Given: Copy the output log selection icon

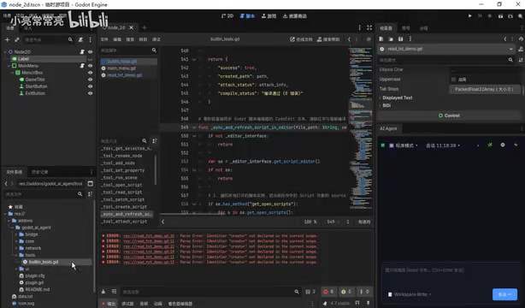Looking at the screenshot, I should pos(115,292).
